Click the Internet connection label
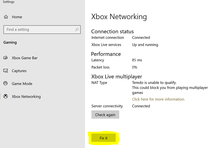 [x=108, y=38]
